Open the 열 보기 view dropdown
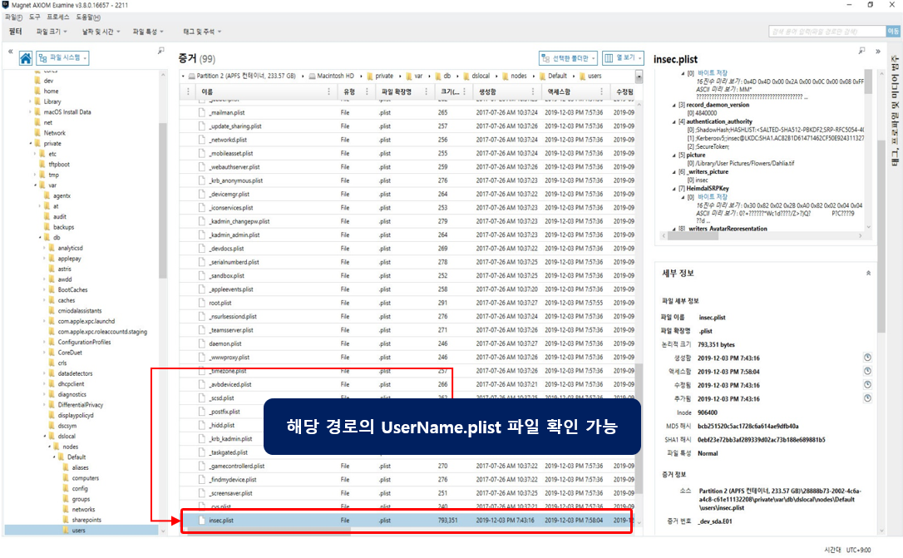This screenshot has height=558, width=903. coord(624,58)
